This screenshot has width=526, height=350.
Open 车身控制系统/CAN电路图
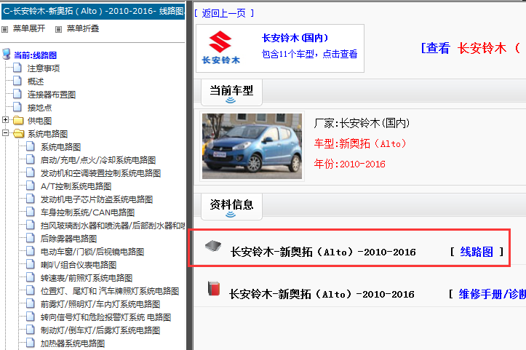coord(87,212)
